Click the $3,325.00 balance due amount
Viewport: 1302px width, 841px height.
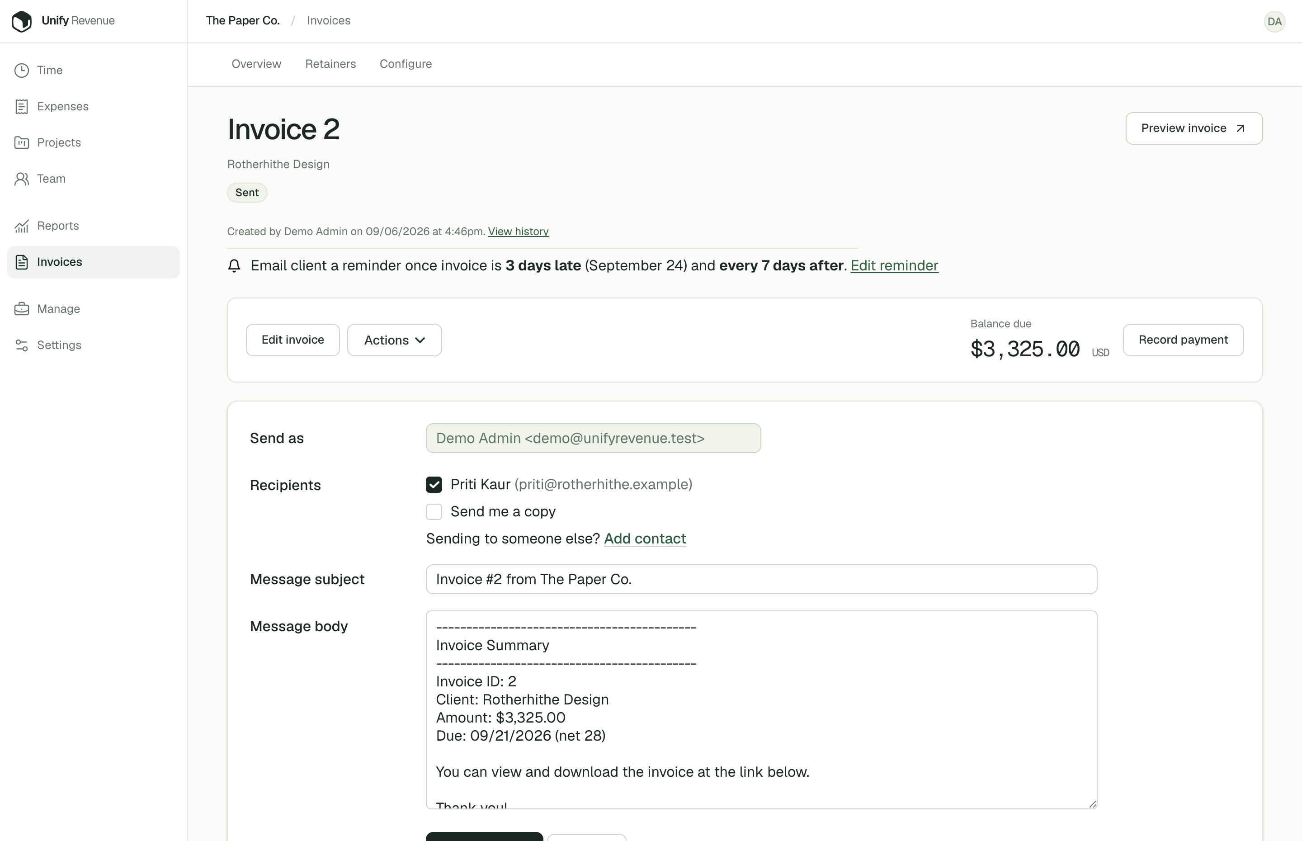pyautogui.click(x=1025, y=350)
